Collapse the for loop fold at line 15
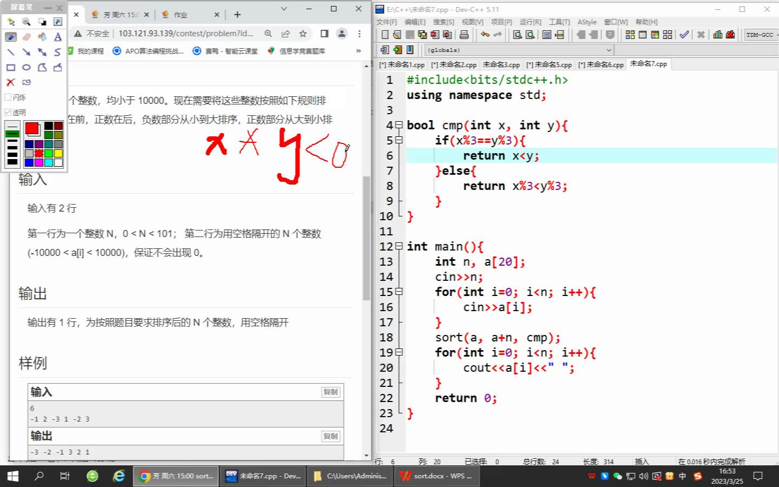This screenshot has width=779, height=487. coord(399,292)
